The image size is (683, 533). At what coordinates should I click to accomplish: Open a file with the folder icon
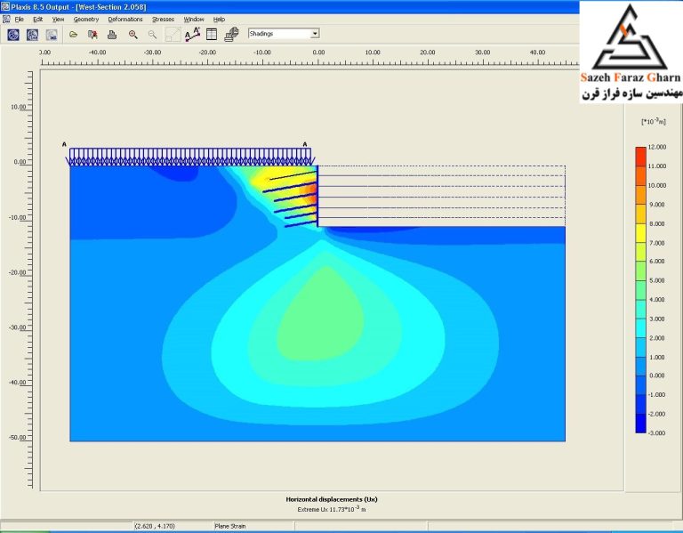point(73,35)
